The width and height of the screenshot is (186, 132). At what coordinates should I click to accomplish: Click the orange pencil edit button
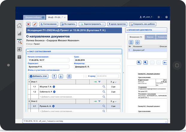35,24
